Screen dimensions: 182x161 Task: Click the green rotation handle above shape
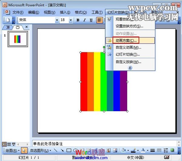[x=104, y=47]
